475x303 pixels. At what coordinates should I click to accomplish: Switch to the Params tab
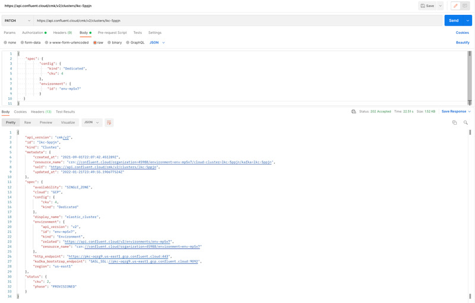tap(9, 33)
